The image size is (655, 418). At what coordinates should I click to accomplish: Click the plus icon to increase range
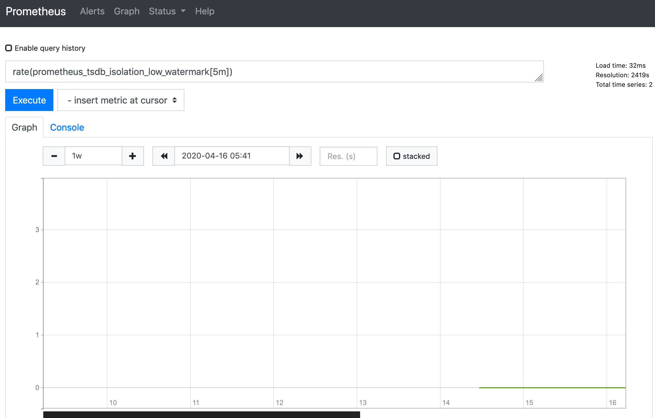click(x=133, y=156)
